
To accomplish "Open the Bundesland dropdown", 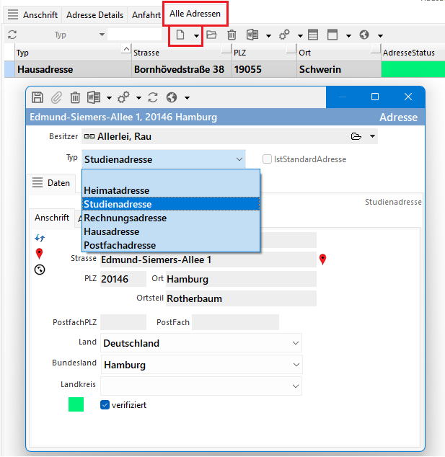I will [x=295, y=365].
